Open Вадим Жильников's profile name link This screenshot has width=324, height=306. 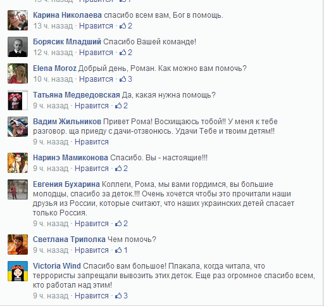pos(67,122)
